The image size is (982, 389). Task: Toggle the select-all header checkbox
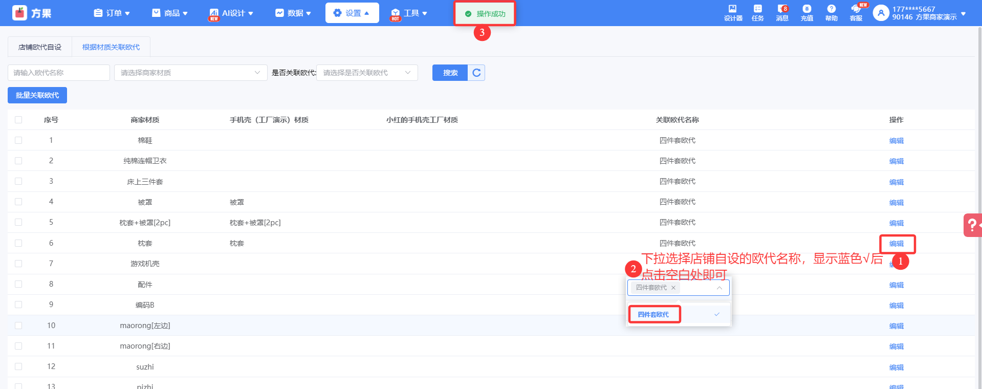click(18, 120)
